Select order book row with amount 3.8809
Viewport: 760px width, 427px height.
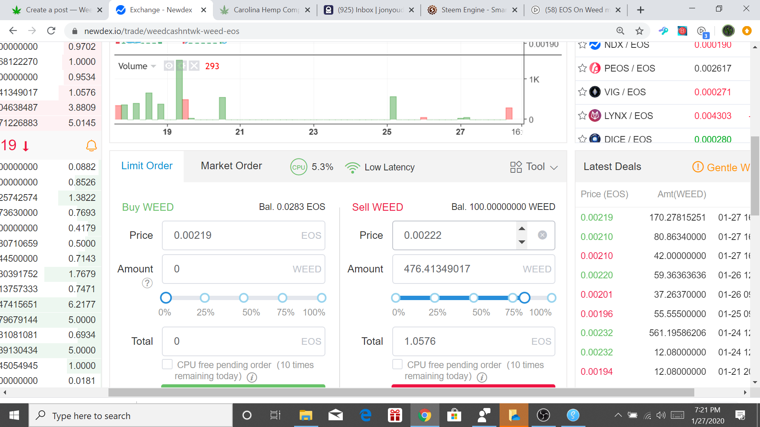click(x=51, y=108)
